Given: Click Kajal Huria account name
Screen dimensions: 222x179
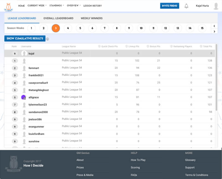Looking at the screenshot, I should click(202, 6).
